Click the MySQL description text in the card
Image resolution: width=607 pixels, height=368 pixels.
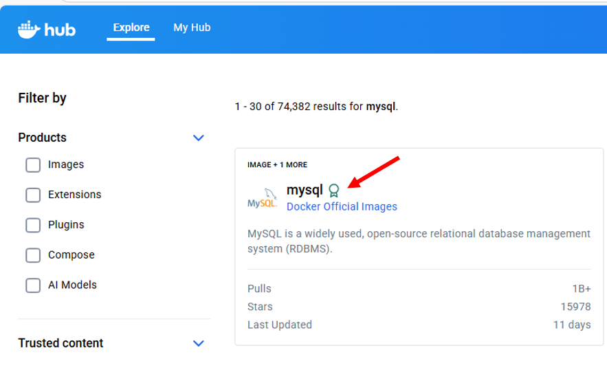tap(419, 241)
